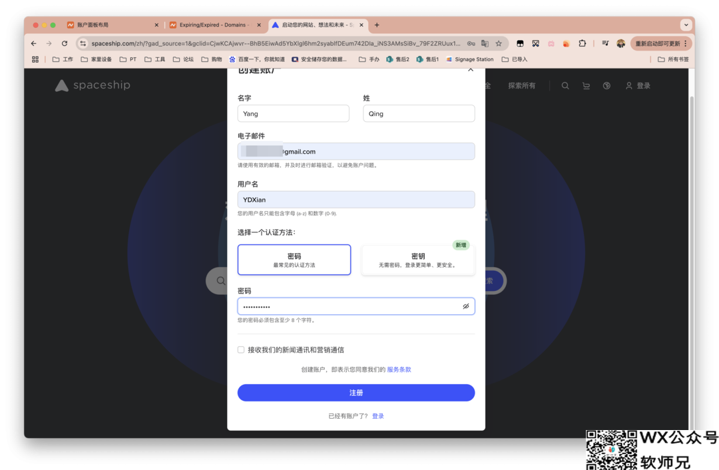Viewport: 719px width, 470px height.
Task: Select the 启动您的网站 Spaceship tab
Action: tap(318, 25)
